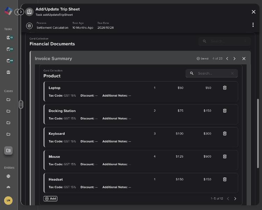
Task: Open the second Cases folder
Action: tap(8, 111)
